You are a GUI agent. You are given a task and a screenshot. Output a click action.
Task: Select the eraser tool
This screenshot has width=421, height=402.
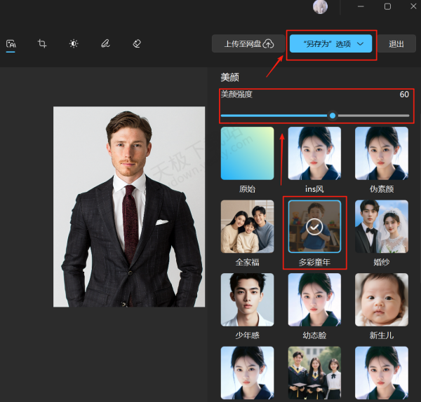pyautogui.click(x=137, y=43)
